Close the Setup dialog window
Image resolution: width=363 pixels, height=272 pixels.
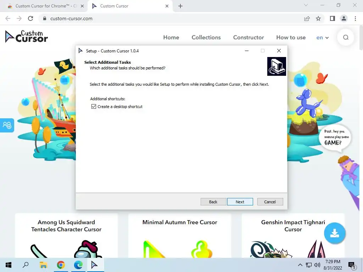pos(279,51)
